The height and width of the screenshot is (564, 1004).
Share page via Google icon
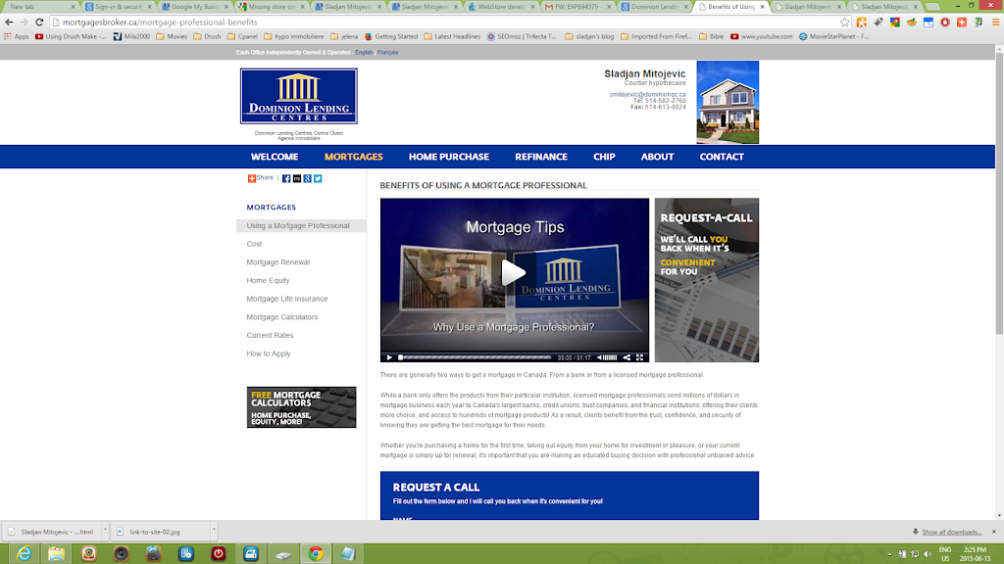[x=307, y=178]
